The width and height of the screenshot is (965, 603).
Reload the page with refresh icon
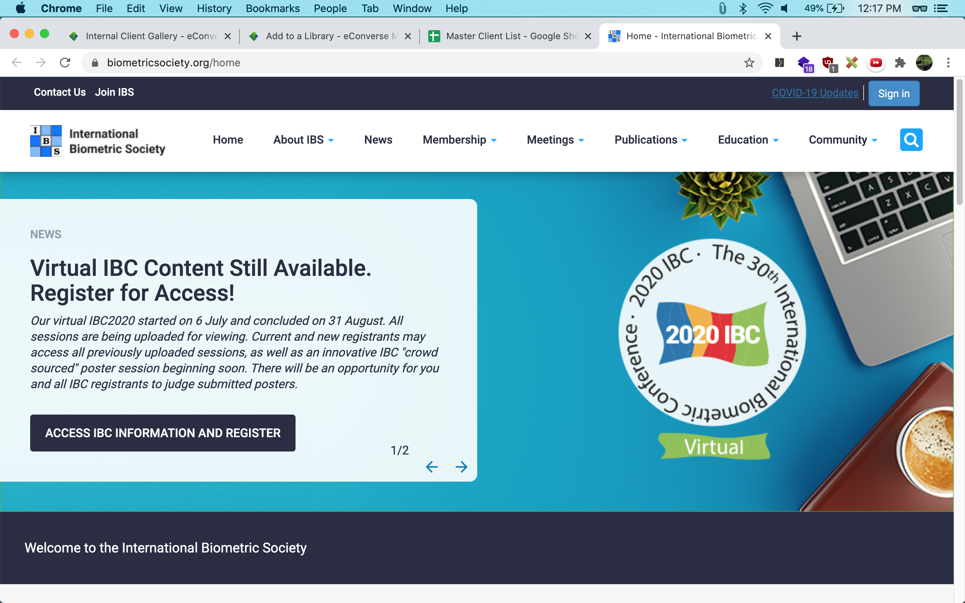[65, 63]
